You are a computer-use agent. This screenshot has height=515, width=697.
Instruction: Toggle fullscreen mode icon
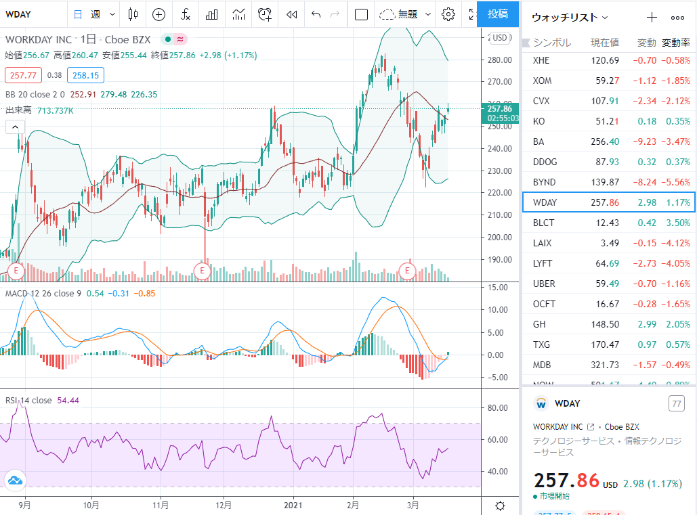(x=473, y=15)
